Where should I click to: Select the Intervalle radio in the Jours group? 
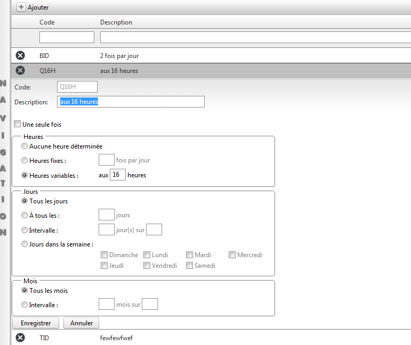pos(25,230)
